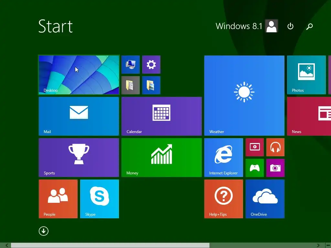Click the power options button
The image size is (331, 248).
pyautogui.click(x=291, y=26)
